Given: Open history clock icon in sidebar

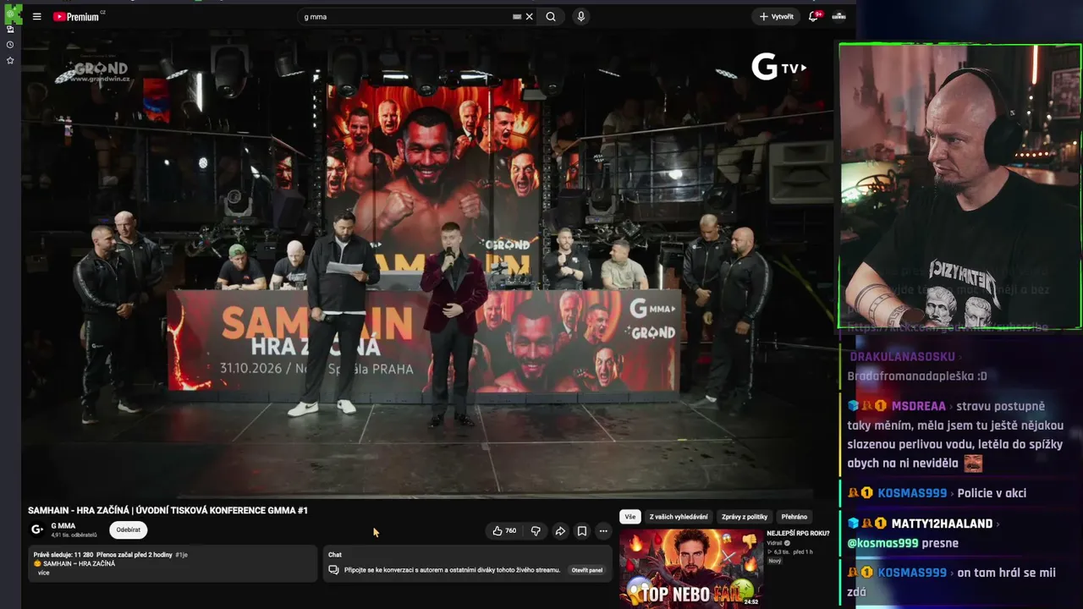Looking at the screenshot, I should [x=10, y=45].
